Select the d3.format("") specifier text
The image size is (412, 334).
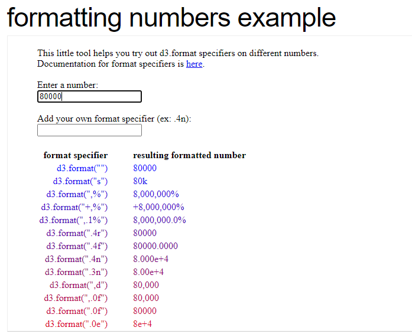coord(82,168)
